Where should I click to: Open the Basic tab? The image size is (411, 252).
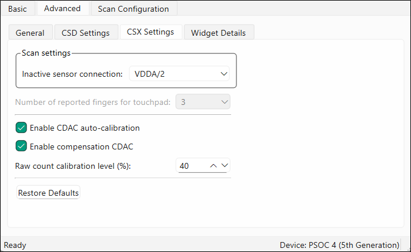point(17,9)
